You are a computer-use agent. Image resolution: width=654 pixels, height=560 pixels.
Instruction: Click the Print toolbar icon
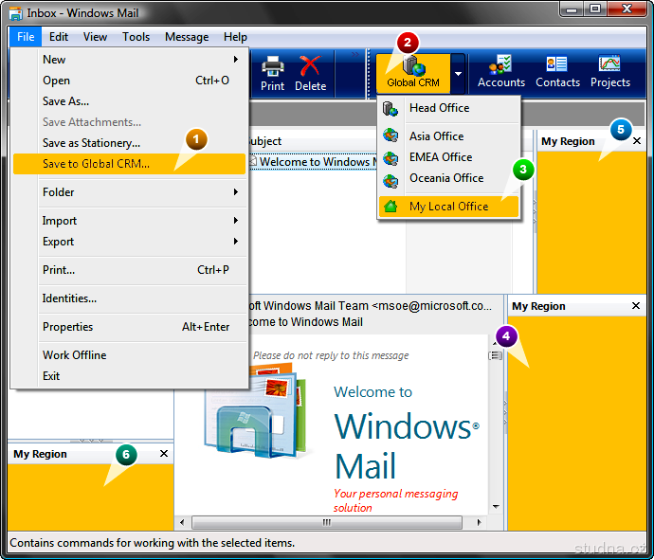tap(273, 72)
